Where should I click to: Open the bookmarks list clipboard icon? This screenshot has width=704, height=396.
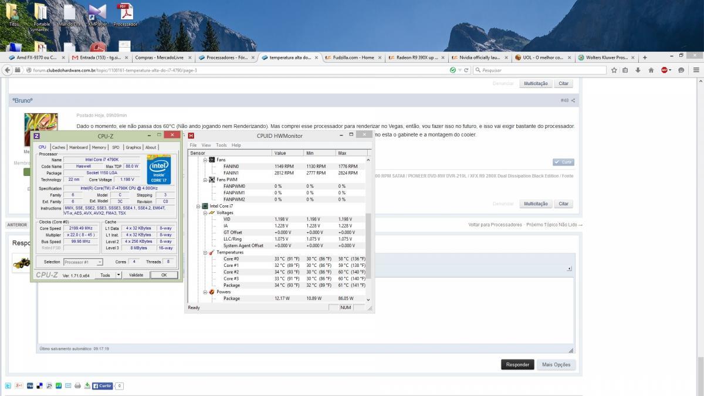click(x=625, y=70)
